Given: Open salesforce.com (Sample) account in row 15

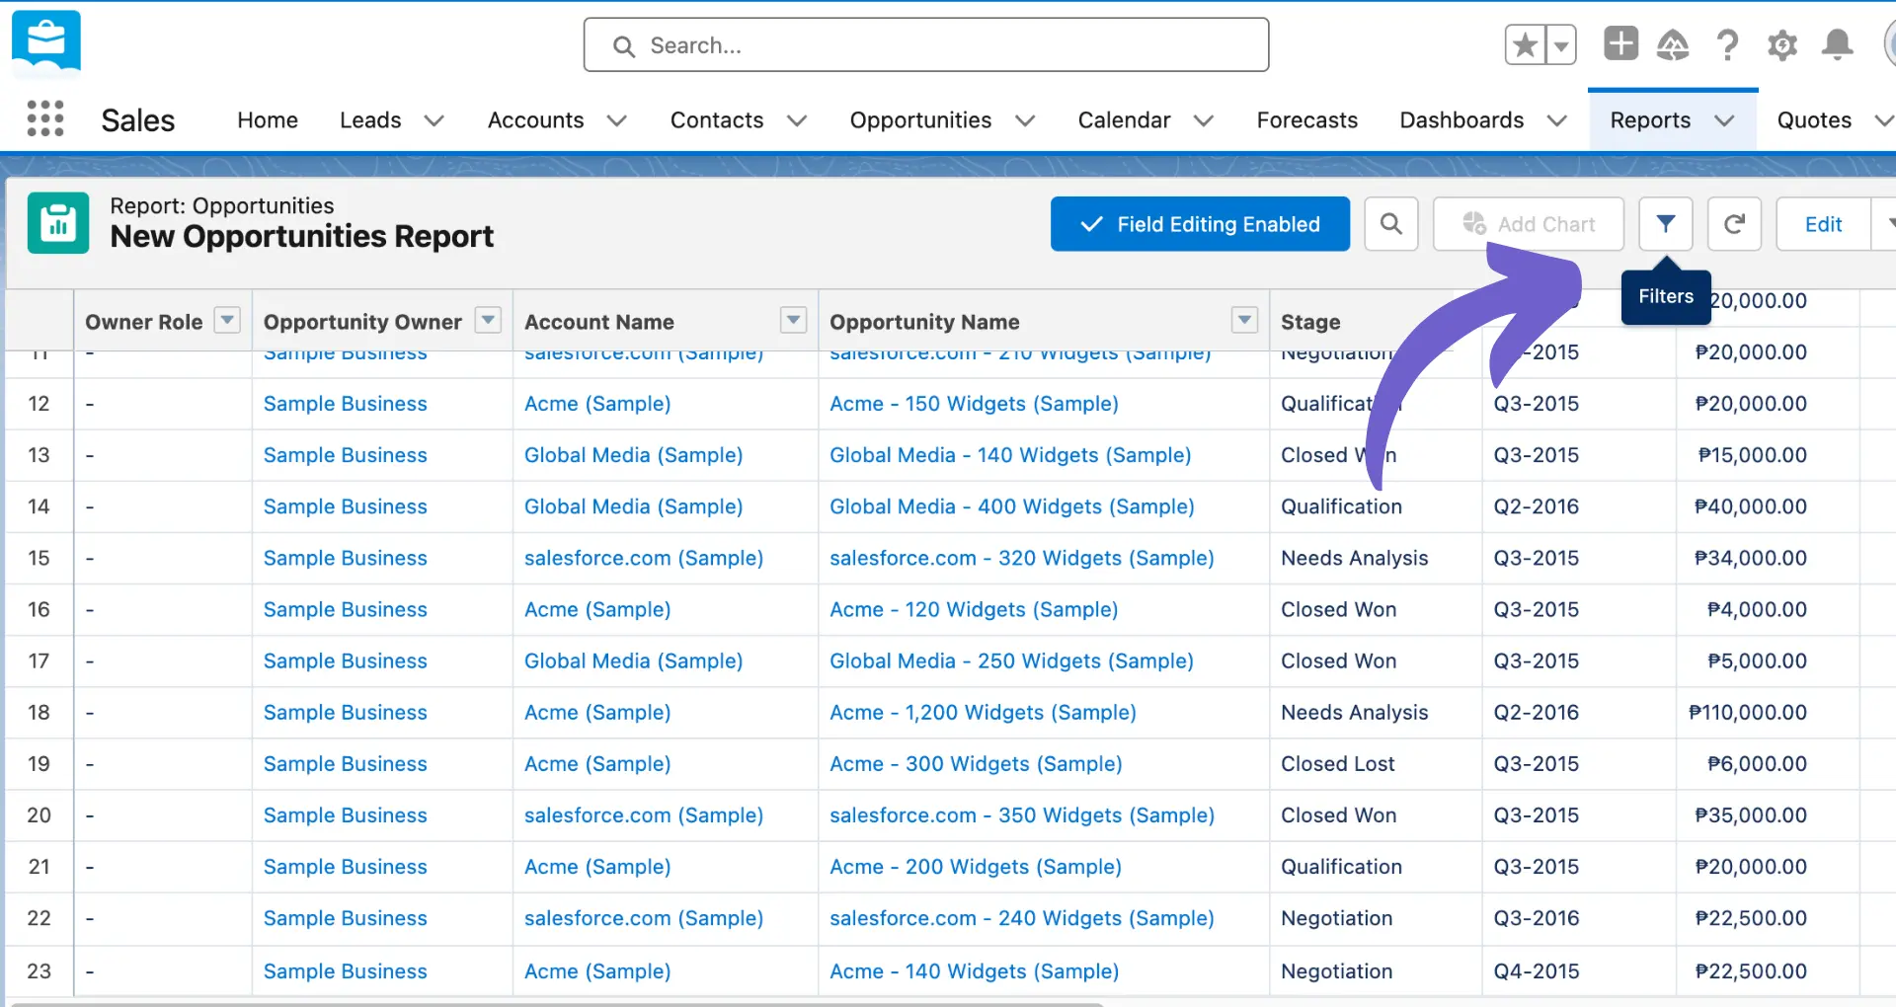Looking at the screenshot, I should (644, 558).
